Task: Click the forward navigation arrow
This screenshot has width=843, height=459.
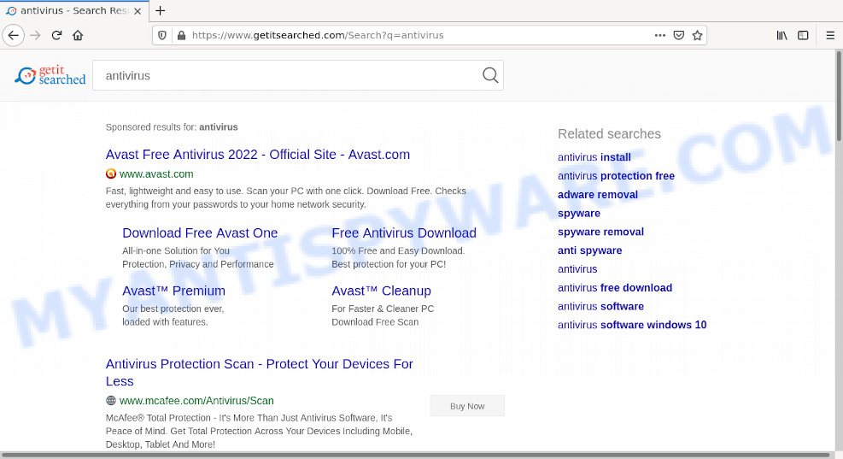Action: [x=36, y=36]
